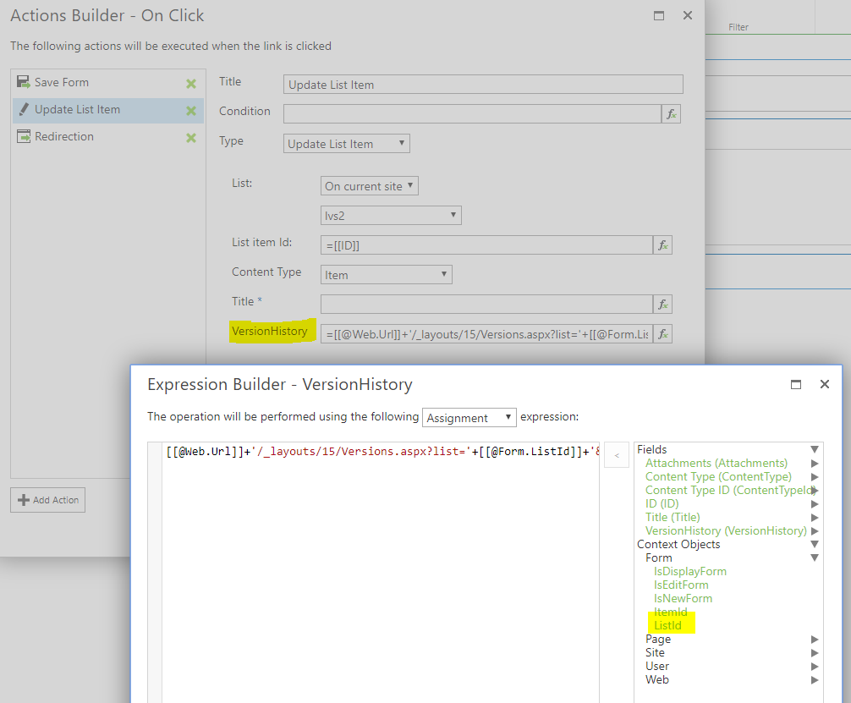This screenshot has width=851, height=703.
Task: Open the lvs2 list dropdown
Action: (x=391, y=216)
